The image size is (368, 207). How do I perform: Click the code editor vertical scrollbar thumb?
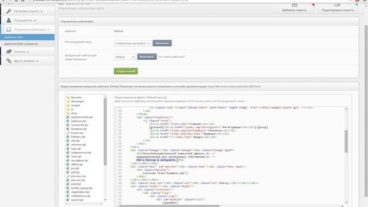click(346, 141)
